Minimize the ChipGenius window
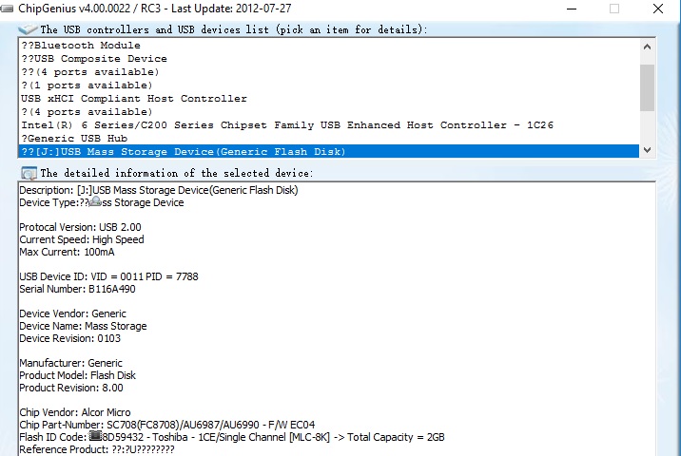681x456 pixels. pos(572,9)
